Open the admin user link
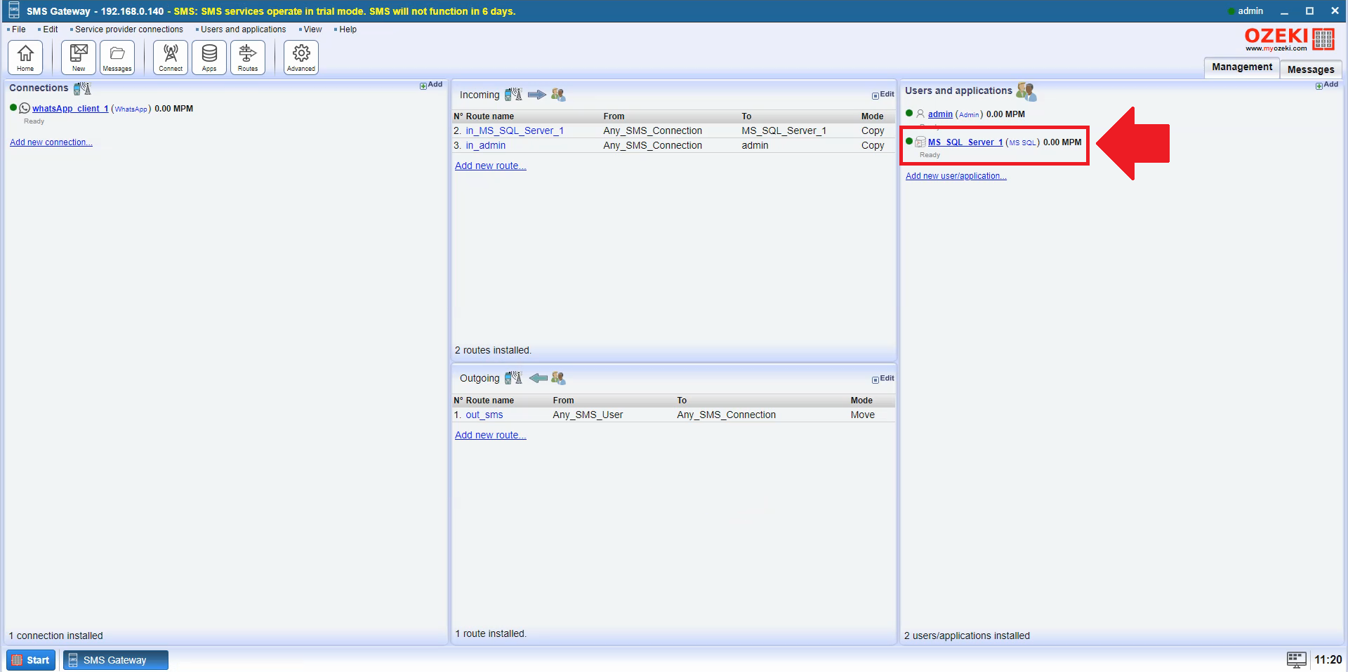The width and height of the screenshot is (1348, 672). pyautogui.click(x=940, y=114)
